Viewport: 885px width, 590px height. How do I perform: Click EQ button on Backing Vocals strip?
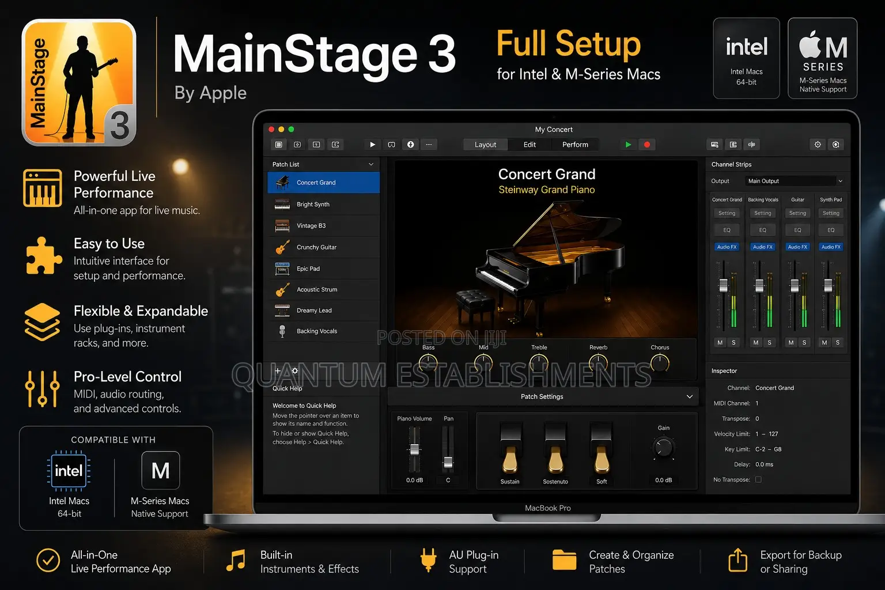click(763, 230)
